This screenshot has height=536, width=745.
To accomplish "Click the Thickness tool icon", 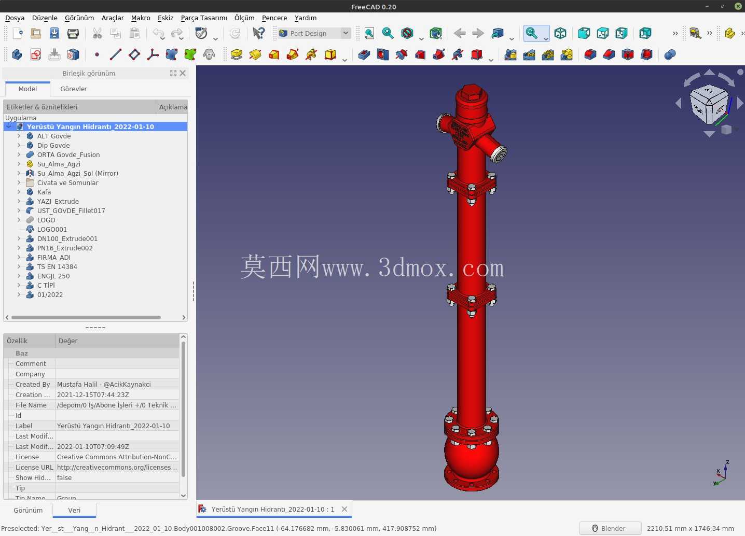I will [x=646, y=54].
